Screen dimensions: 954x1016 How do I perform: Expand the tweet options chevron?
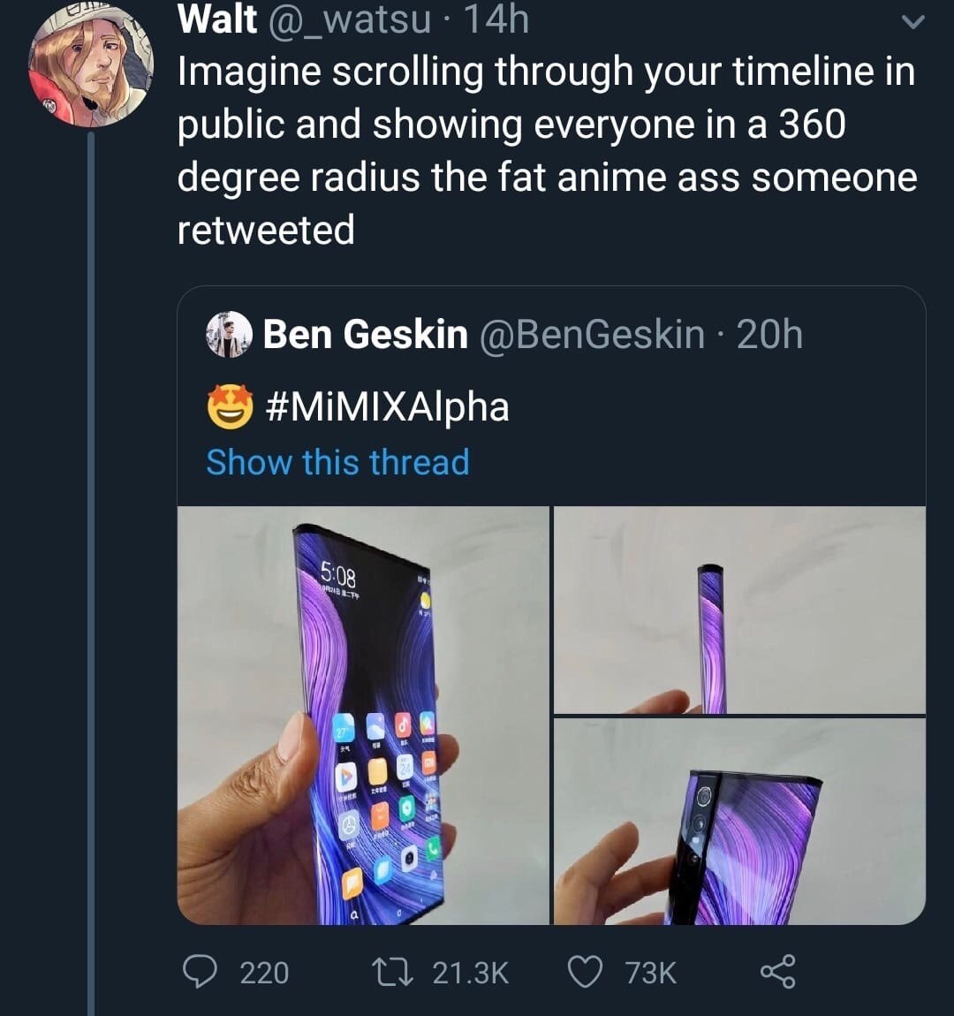tap(913, 23)
